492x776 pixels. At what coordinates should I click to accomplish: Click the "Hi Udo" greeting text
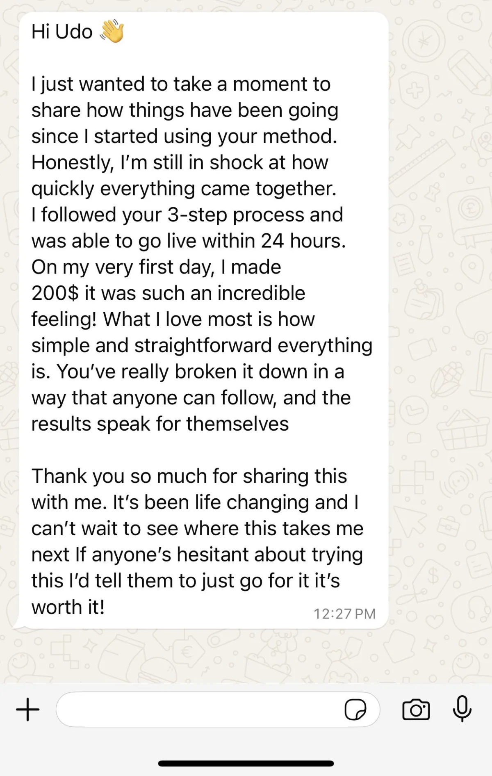[62, 32]
